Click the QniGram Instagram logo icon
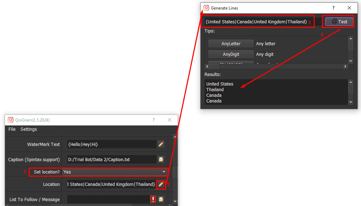This screenshot has height=206, width=361. (x=11, y=120)
